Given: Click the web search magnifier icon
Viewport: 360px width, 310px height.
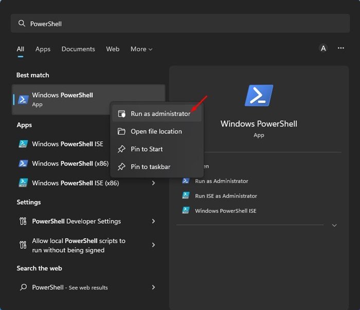Looking at the screenshot, I should pyautogui.click(x=23, y=287).
